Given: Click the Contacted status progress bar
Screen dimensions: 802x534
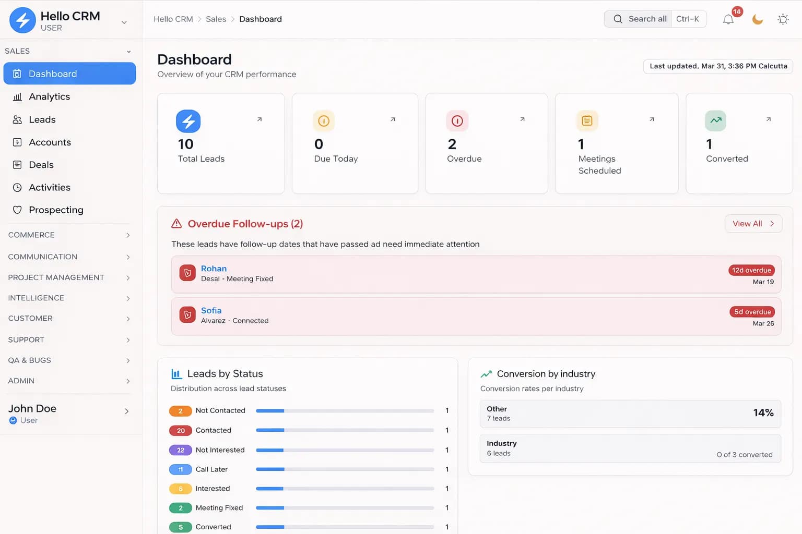Looking at the screenshot, I should click(344, 430).
